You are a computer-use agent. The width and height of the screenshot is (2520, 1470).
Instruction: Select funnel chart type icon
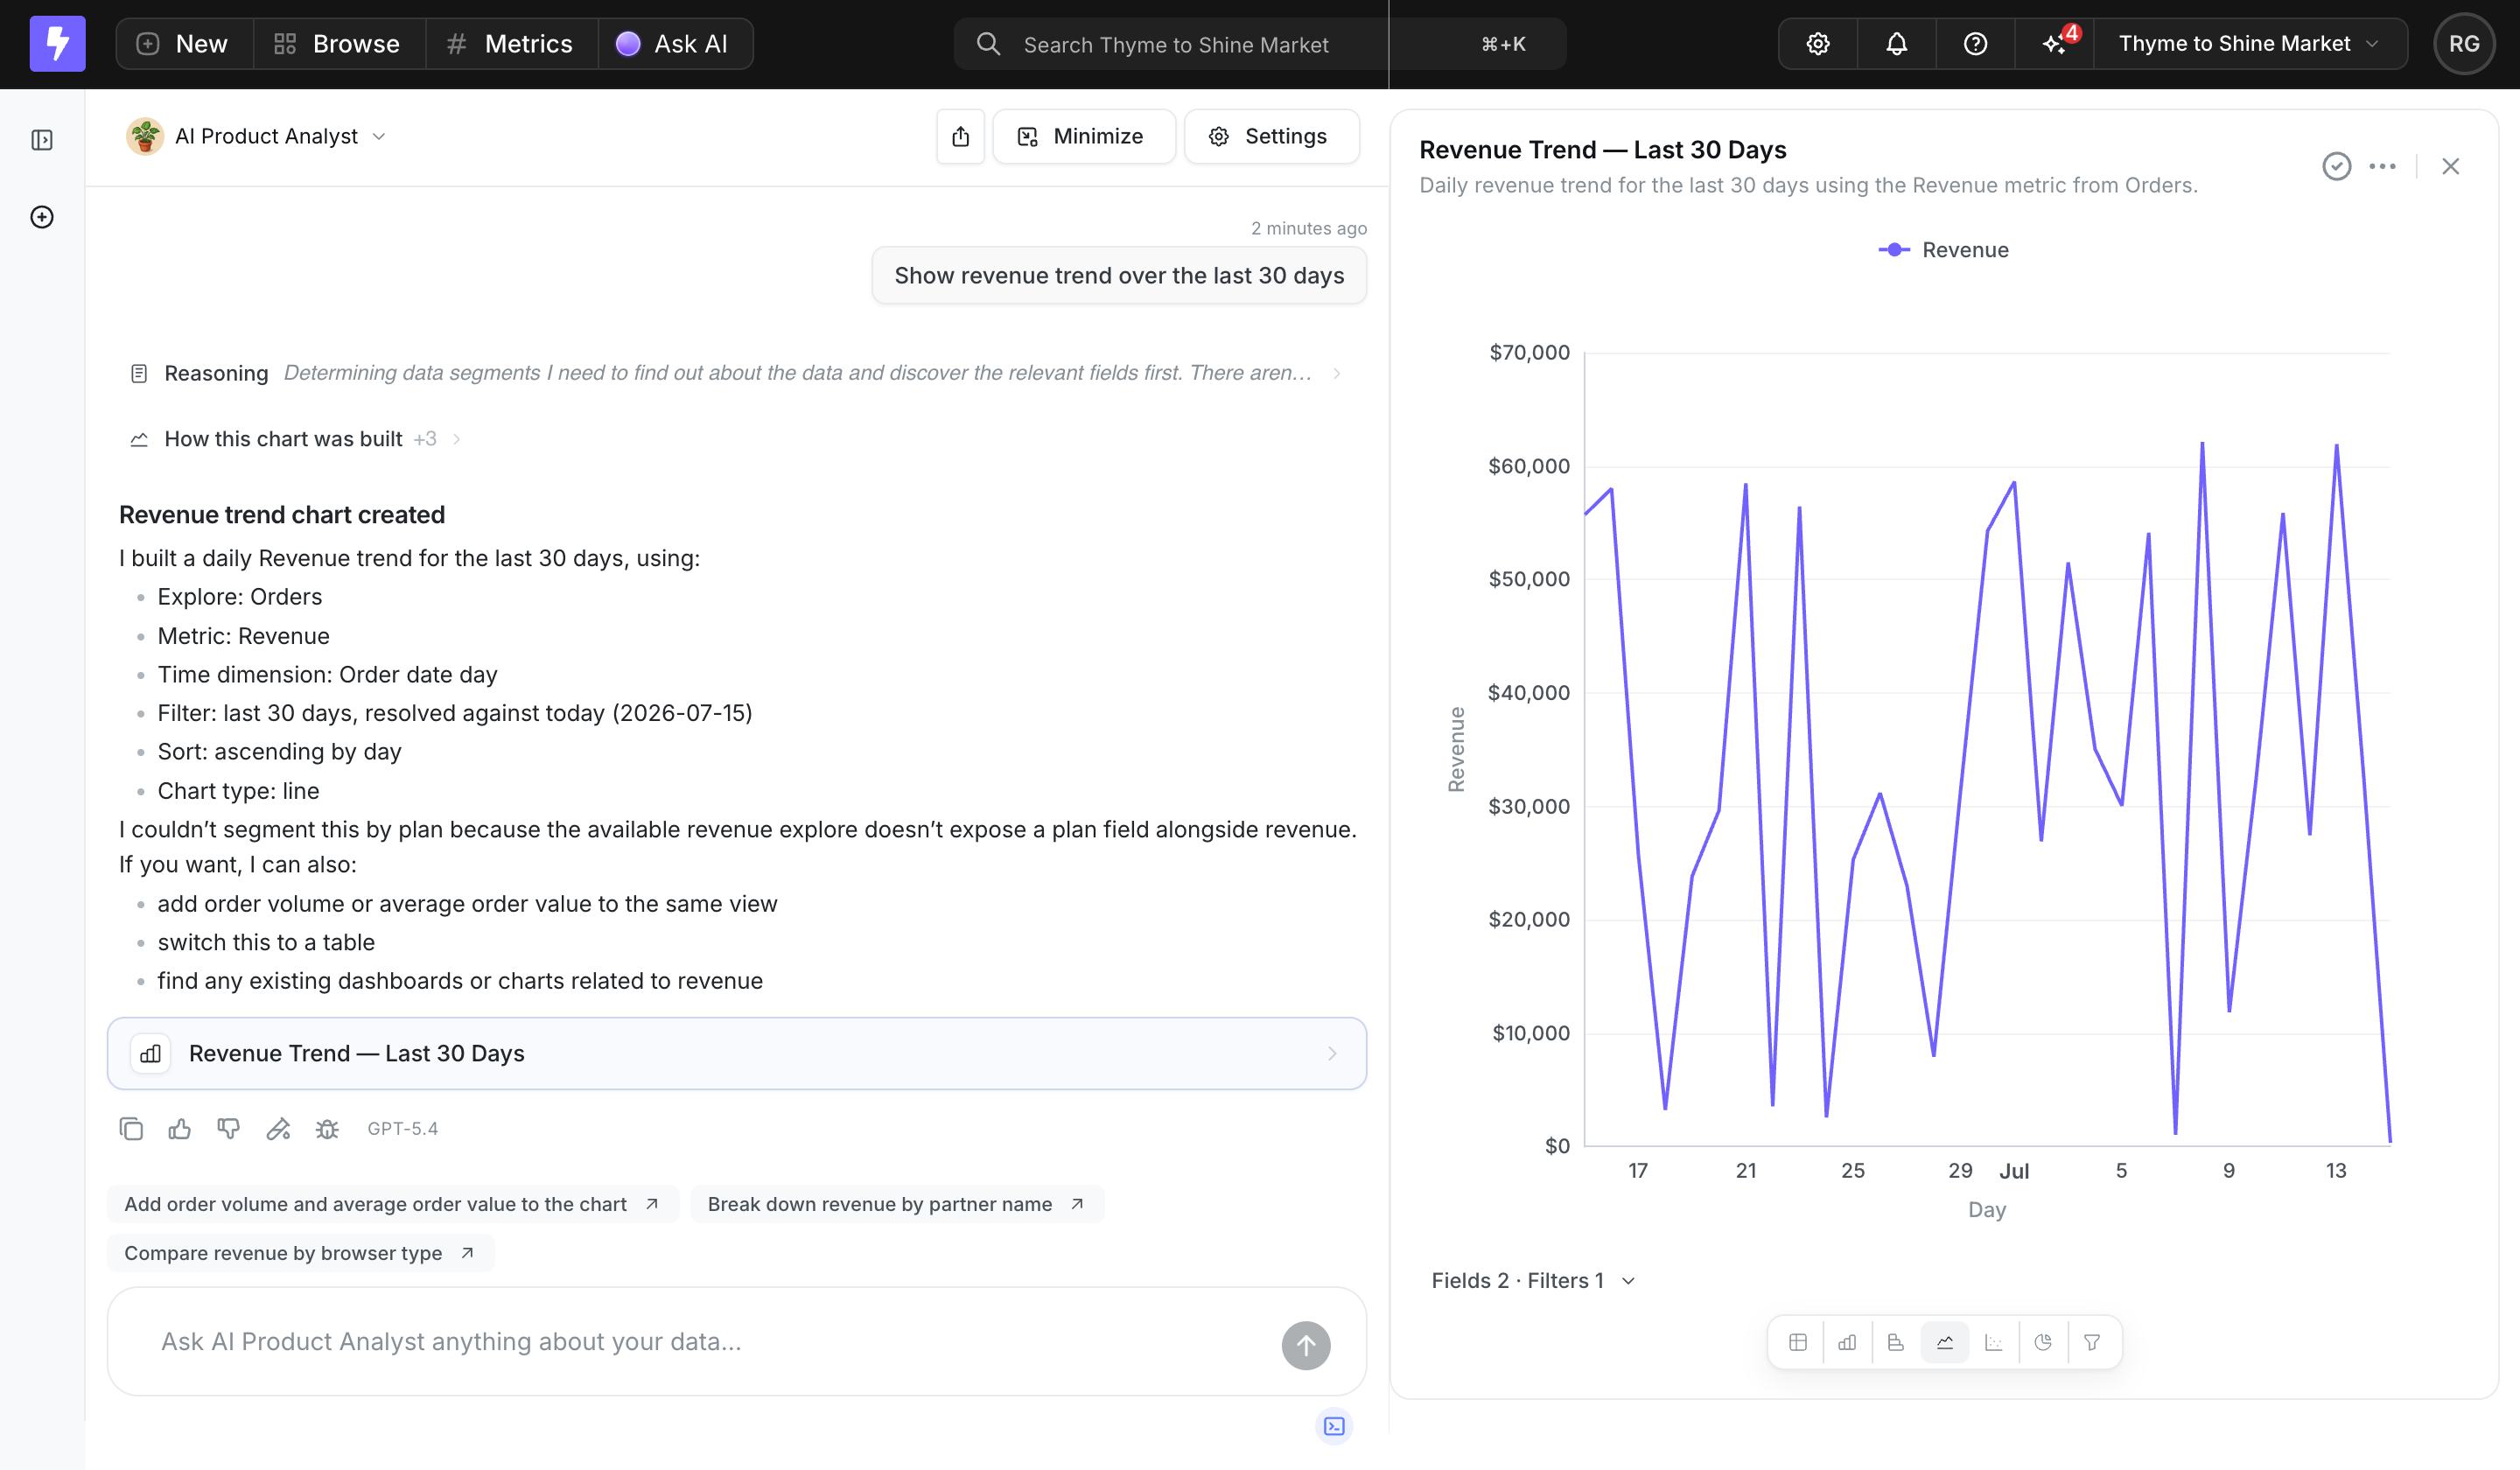2092,1342
